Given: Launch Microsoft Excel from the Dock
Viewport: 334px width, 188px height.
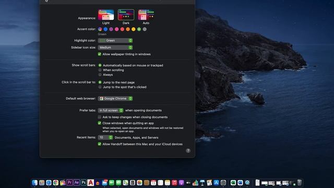Looking at the screenshot, I should click(x=233, y=183).
